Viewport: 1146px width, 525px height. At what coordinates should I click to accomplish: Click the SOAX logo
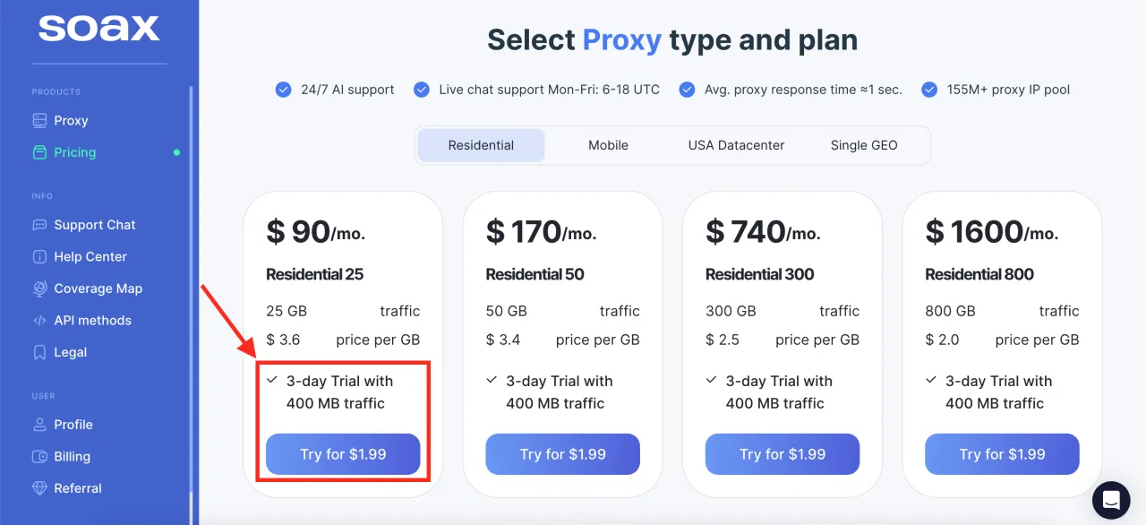tap(98, 29)
